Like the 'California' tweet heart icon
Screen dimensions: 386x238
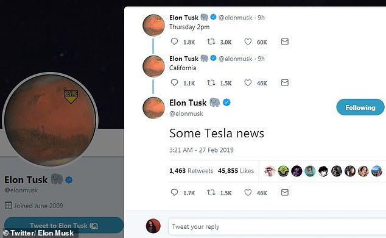coord(248,82)
